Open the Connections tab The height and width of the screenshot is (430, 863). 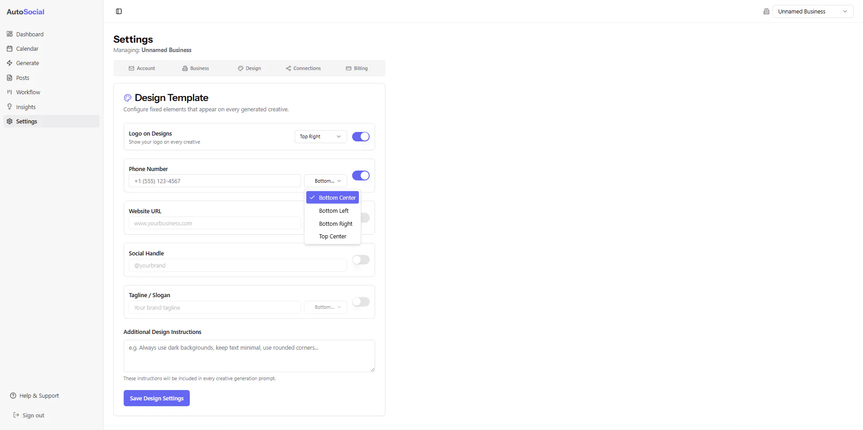point(303,68)
